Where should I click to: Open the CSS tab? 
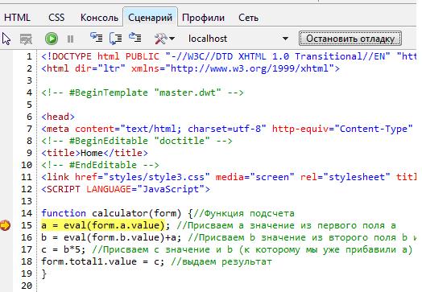[x=56, y=18]
